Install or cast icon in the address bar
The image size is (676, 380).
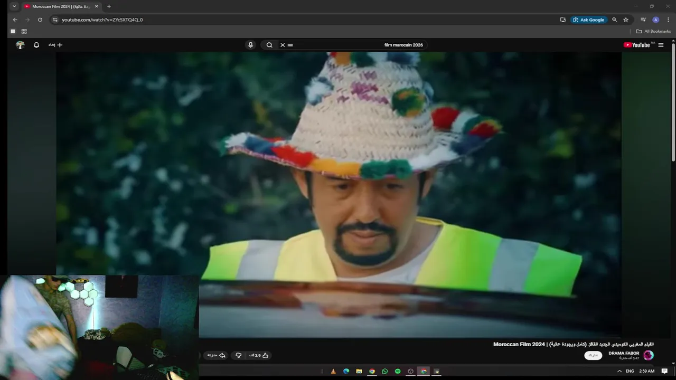pos(563,20)
